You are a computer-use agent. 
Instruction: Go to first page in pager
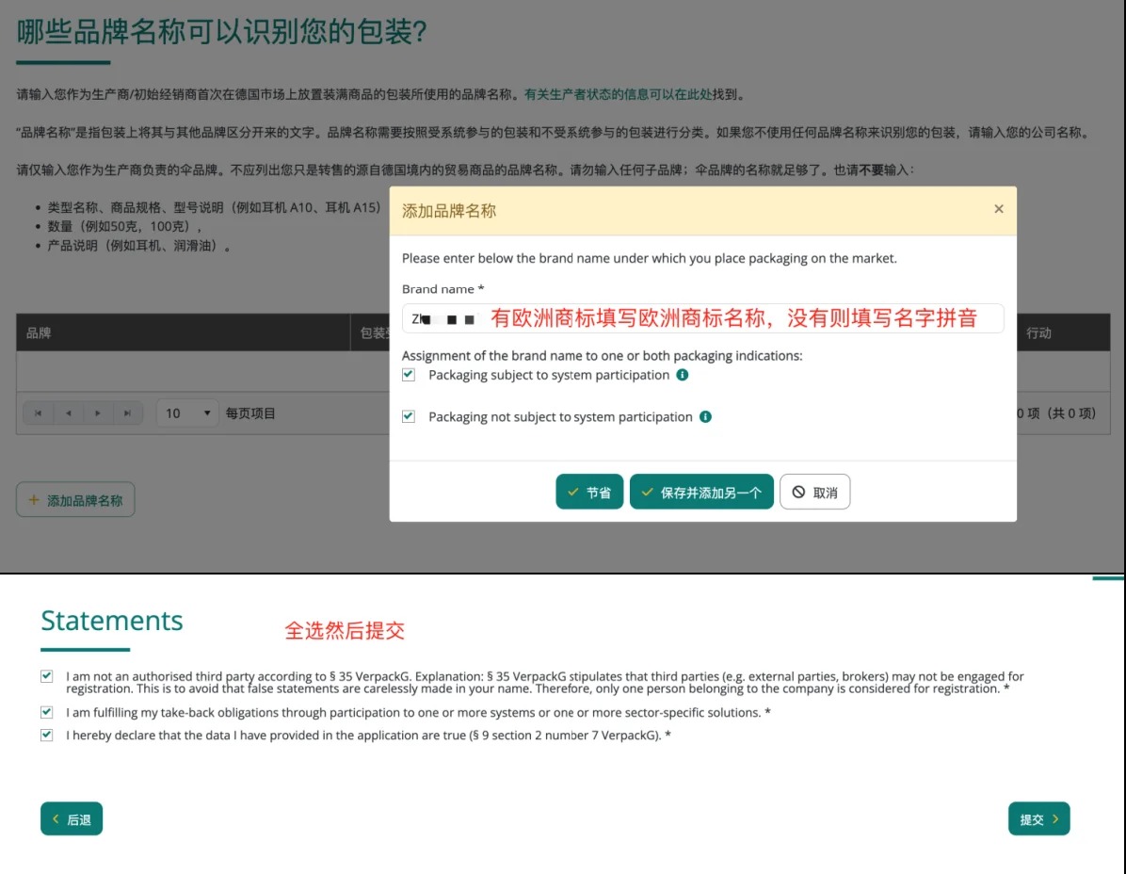click(x=39, y=413)
